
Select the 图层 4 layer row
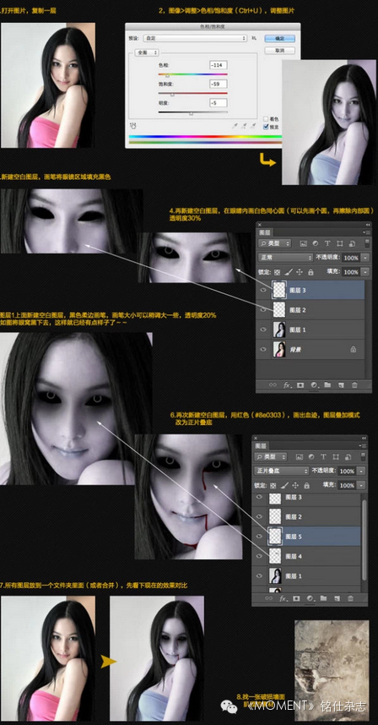tap(306, 556)
